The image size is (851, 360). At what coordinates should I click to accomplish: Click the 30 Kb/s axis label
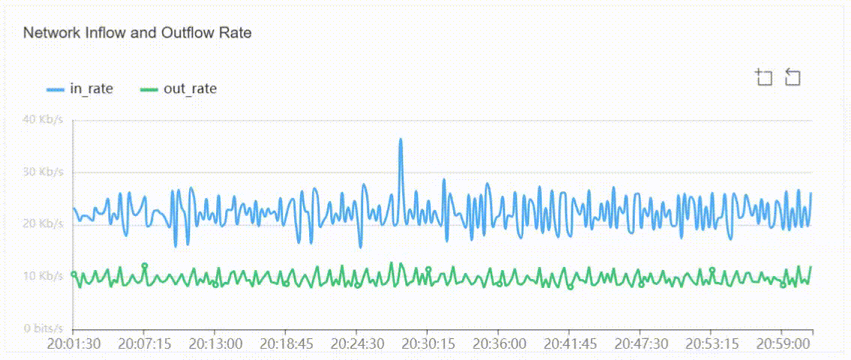tap(43, 172)
